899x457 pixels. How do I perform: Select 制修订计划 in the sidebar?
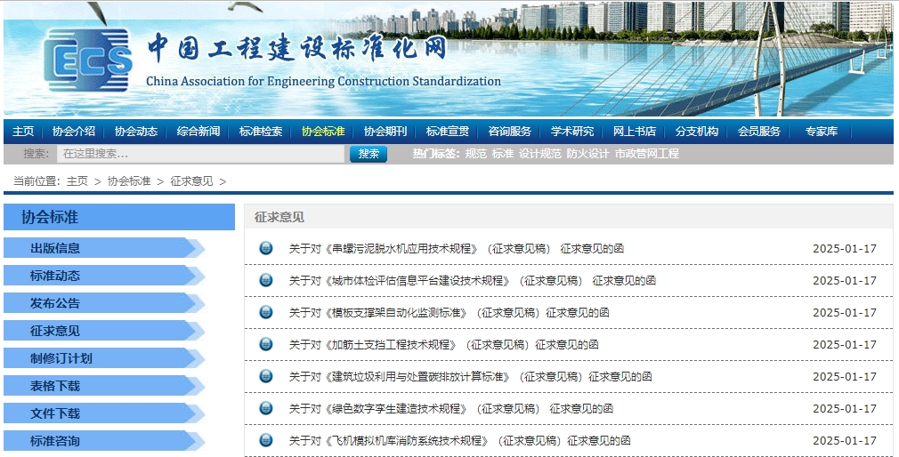point(61,358)
